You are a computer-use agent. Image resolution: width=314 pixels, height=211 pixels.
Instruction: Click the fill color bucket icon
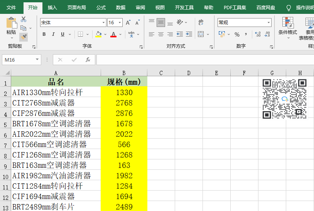(98, 34)
